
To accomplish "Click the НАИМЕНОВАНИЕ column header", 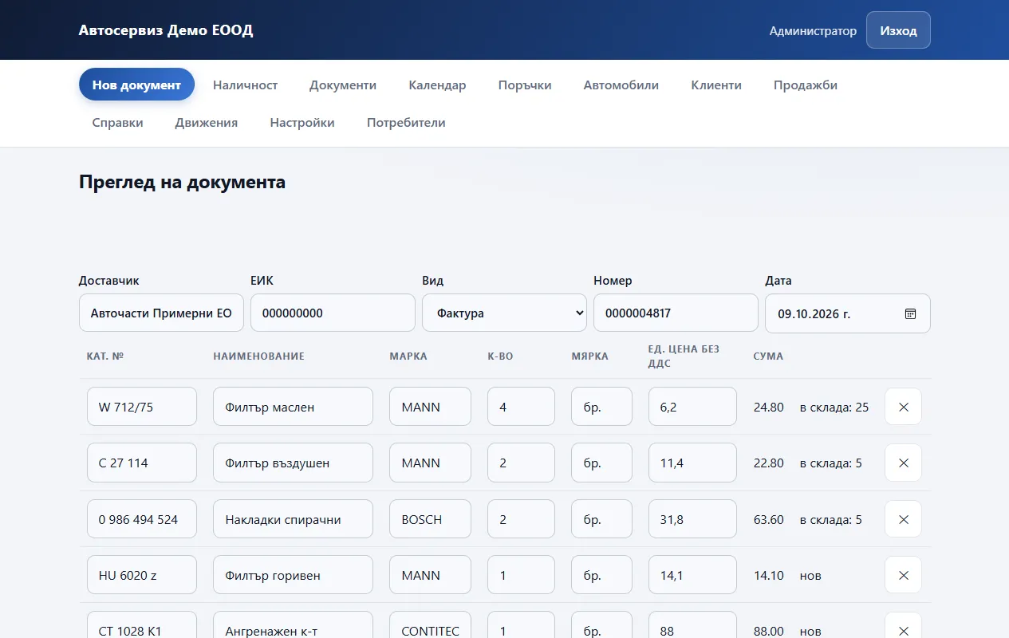I will (x=258, y=356).
